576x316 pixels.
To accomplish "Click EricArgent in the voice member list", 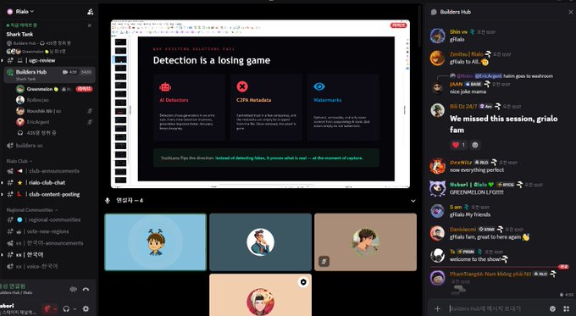I will (38, 122).
